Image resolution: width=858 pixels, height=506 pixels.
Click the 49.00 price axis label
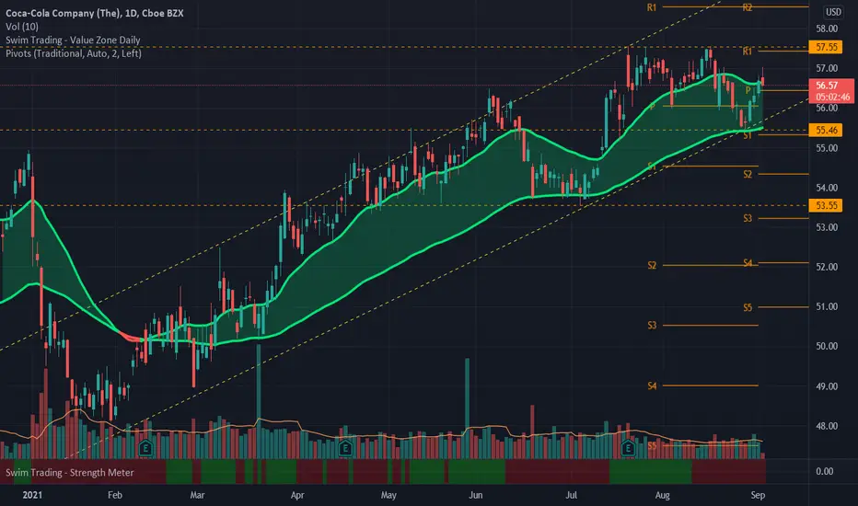tap(827, 386)
